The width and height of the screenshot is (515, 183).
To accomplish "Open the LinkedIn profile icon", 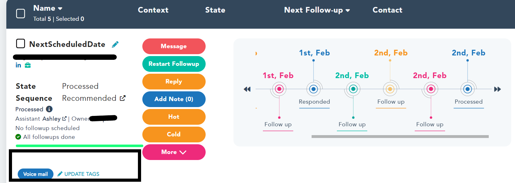I will pos(18,65).
